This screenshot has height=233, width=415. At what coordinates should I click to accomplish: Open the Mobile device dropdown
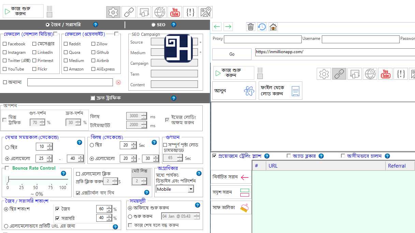tap(190, 189)
